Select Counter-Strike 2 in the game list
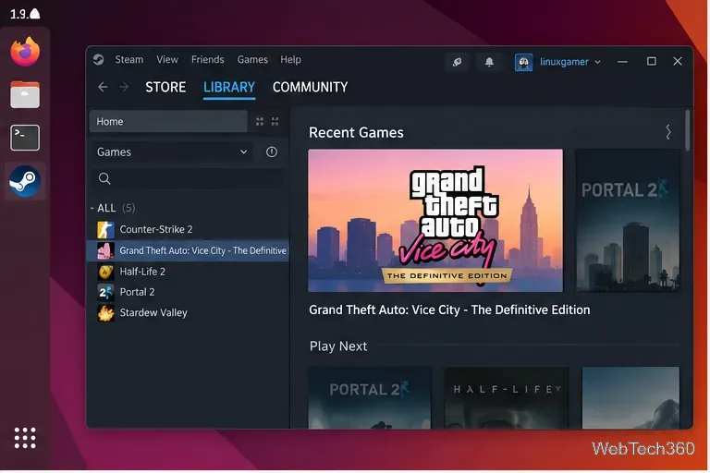The height and width of the screenshot is (473, 710). coord(188,229)
